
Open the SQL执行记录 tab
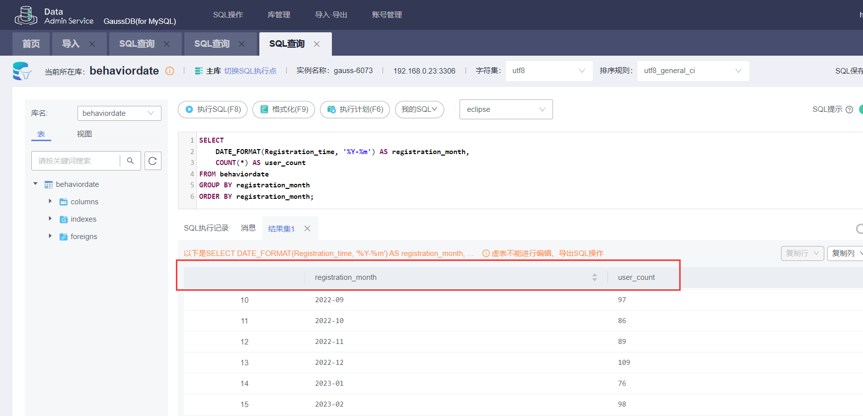[206, 228]
